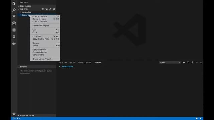
Task: Choose Compose Up
Action: (44, 55)
